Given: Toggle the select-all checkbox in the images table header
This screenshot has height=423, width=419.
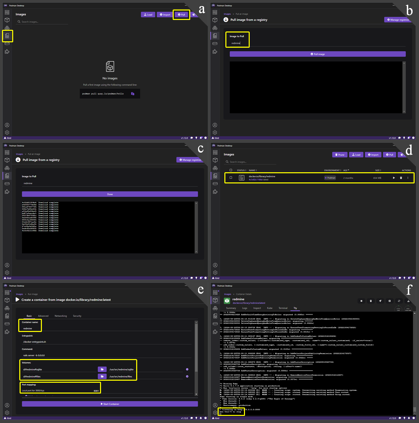Looking at the screenshot, I should pos(231,170).
